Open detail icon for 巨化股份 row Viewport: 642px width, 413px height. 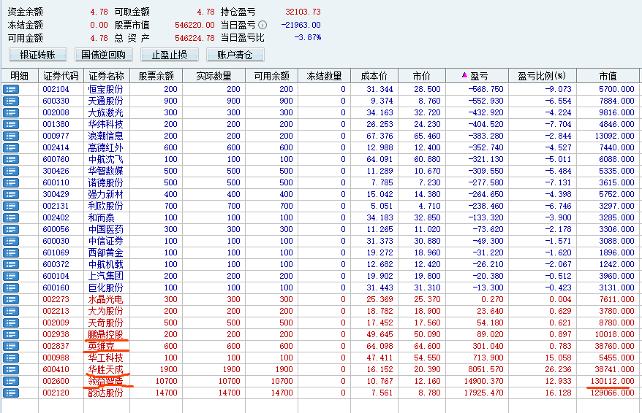(x=11, y=288)
